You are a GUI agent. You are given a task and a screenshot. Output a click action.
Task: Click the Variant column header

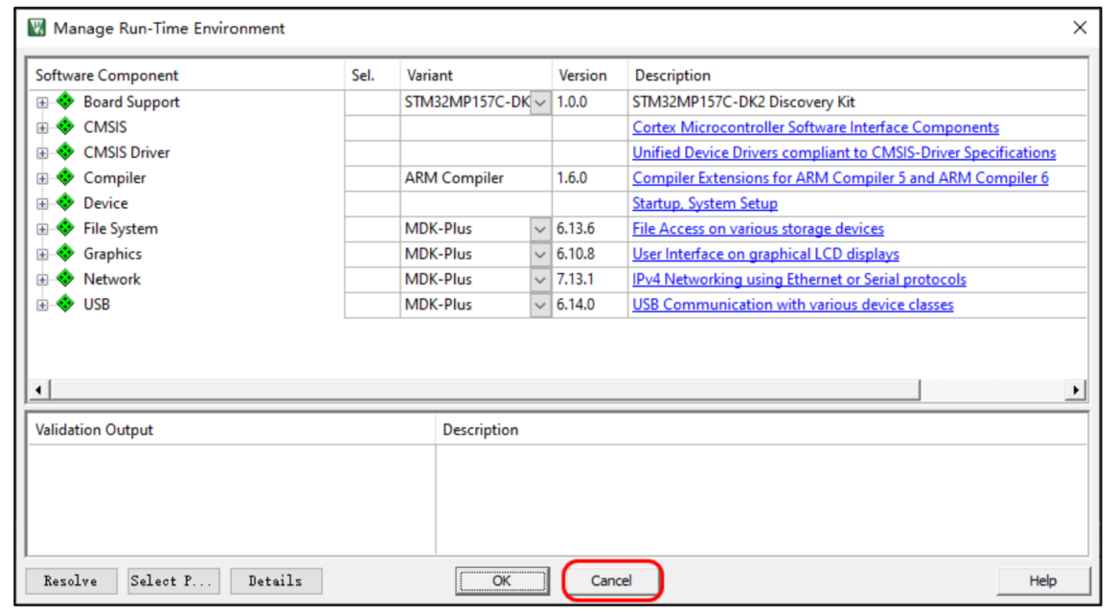tap(476, 76)
